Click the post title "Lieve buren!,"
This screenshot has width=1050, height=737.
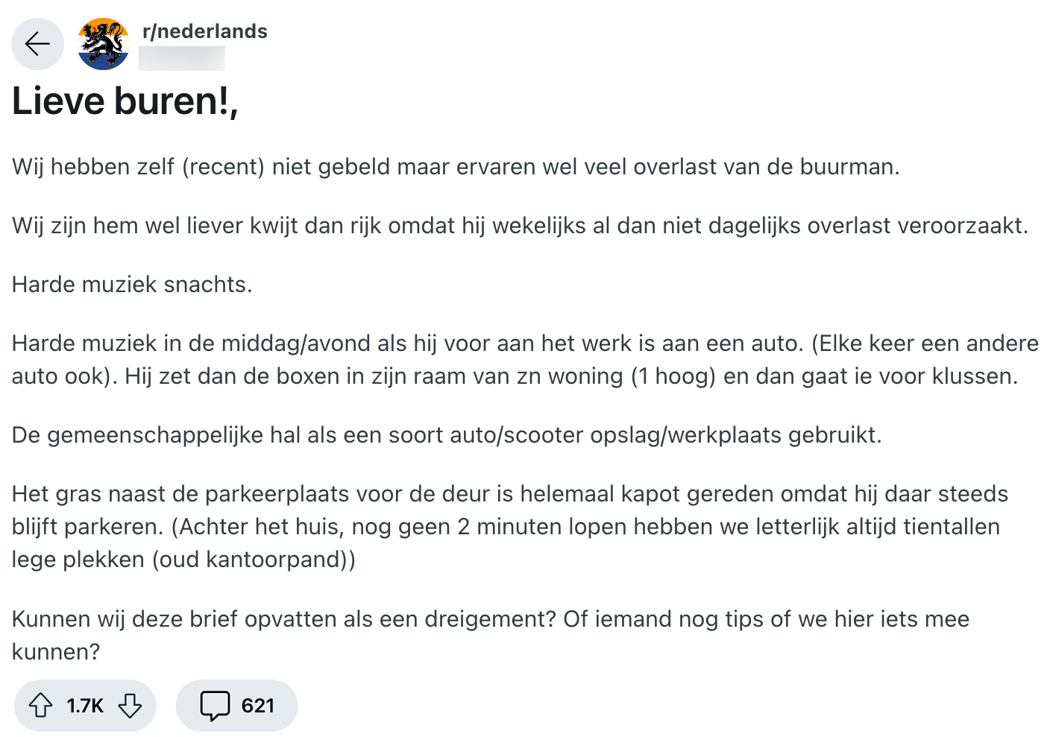(125, 101)
